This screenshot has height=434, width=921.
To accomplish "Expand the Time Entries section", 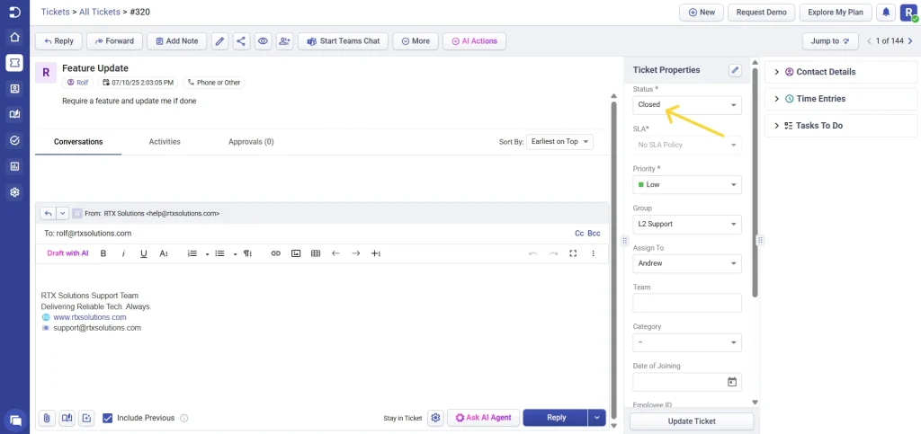I will [x=841, y=99].
